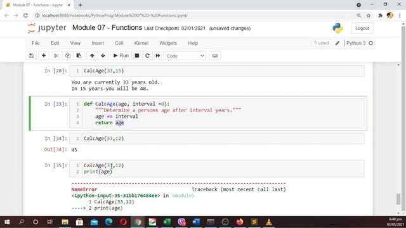Move selected cell up arrow

coord(92,56)
